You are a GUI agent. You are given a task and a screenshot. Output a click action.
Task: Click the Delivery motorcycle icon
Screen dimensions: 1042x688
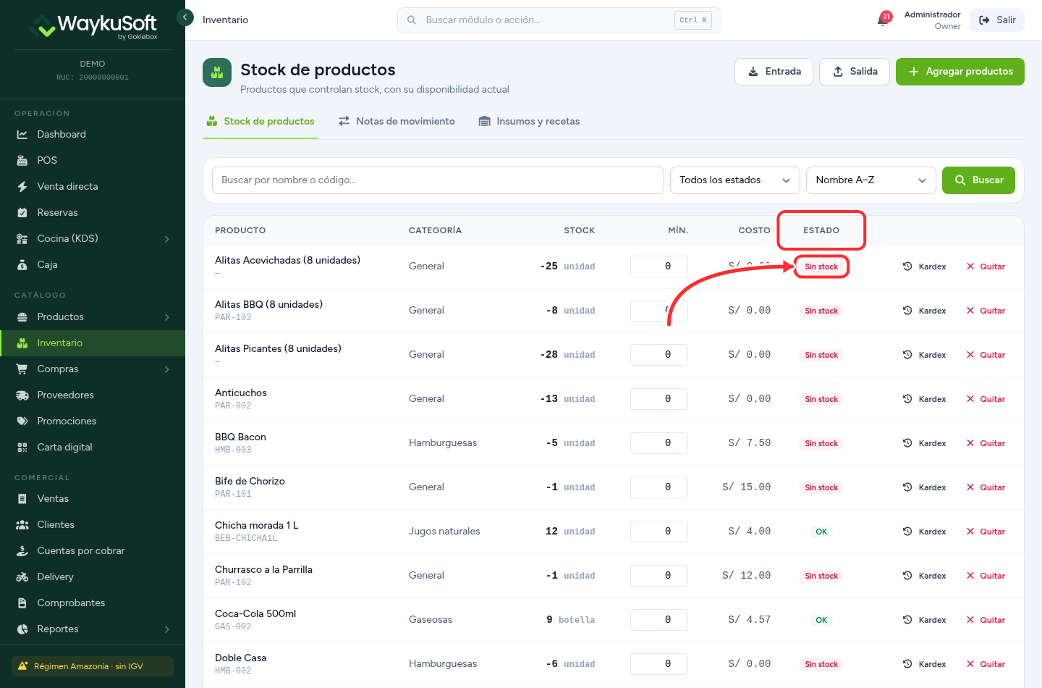(22, 577)
